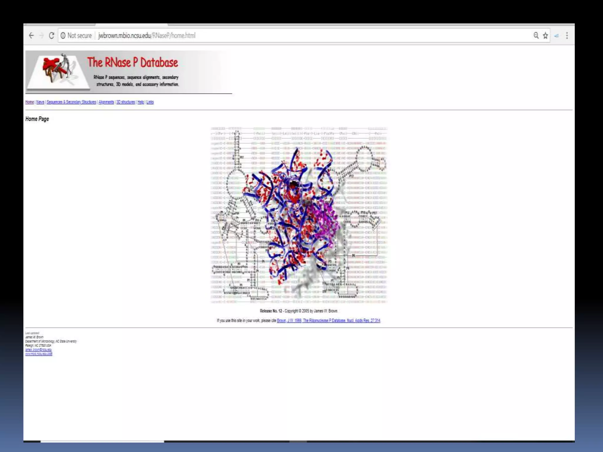
Task: Go to the Alignments page link
Action: [x=106, y=102]
